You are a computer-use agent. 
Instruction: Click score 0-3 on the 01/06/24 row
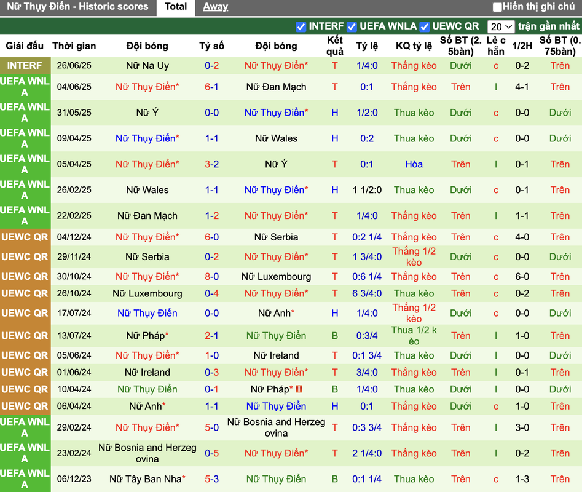[211, 373]
